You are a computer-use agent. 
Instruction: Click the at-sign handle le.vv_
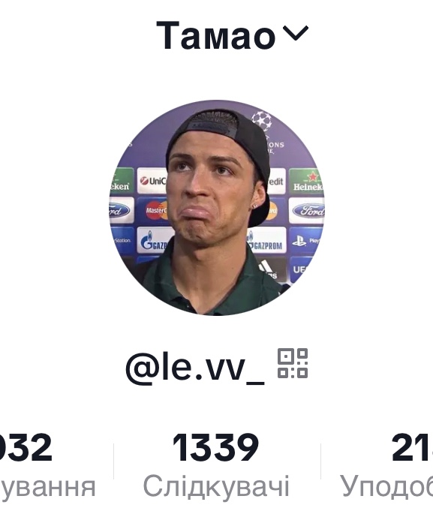coord(195,367)
